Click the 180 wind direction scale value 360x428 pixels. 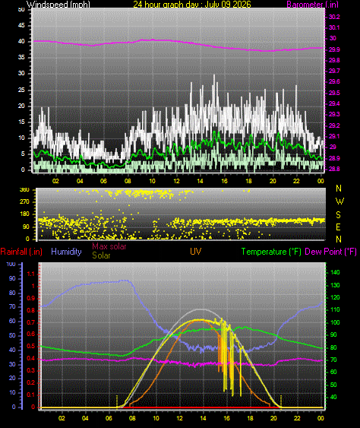(24, 214)
